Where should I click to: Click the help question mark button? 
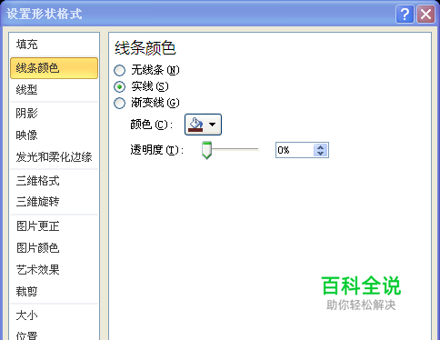pyautogui.click(x=405, y=14)
